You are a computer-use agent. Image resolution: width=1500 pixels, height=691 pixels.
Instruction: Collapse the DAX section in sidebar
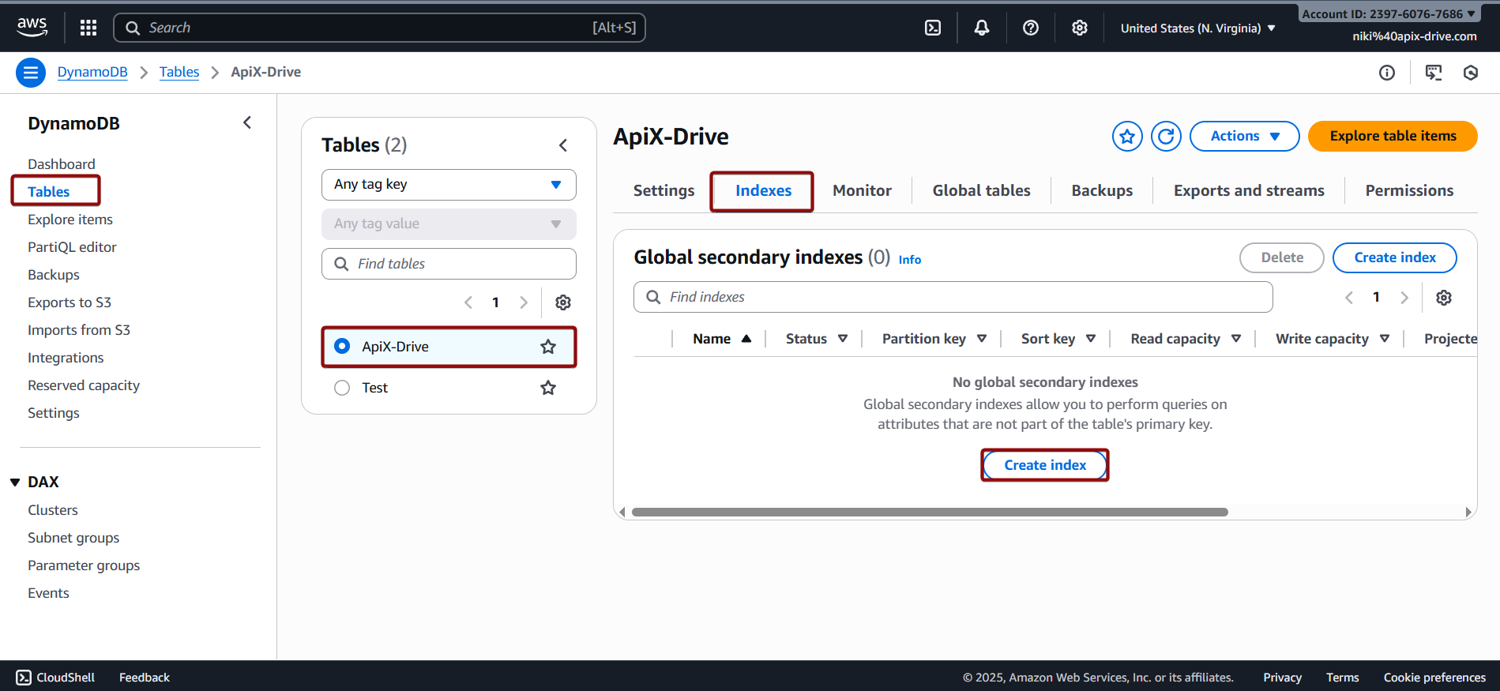(15, 483)
